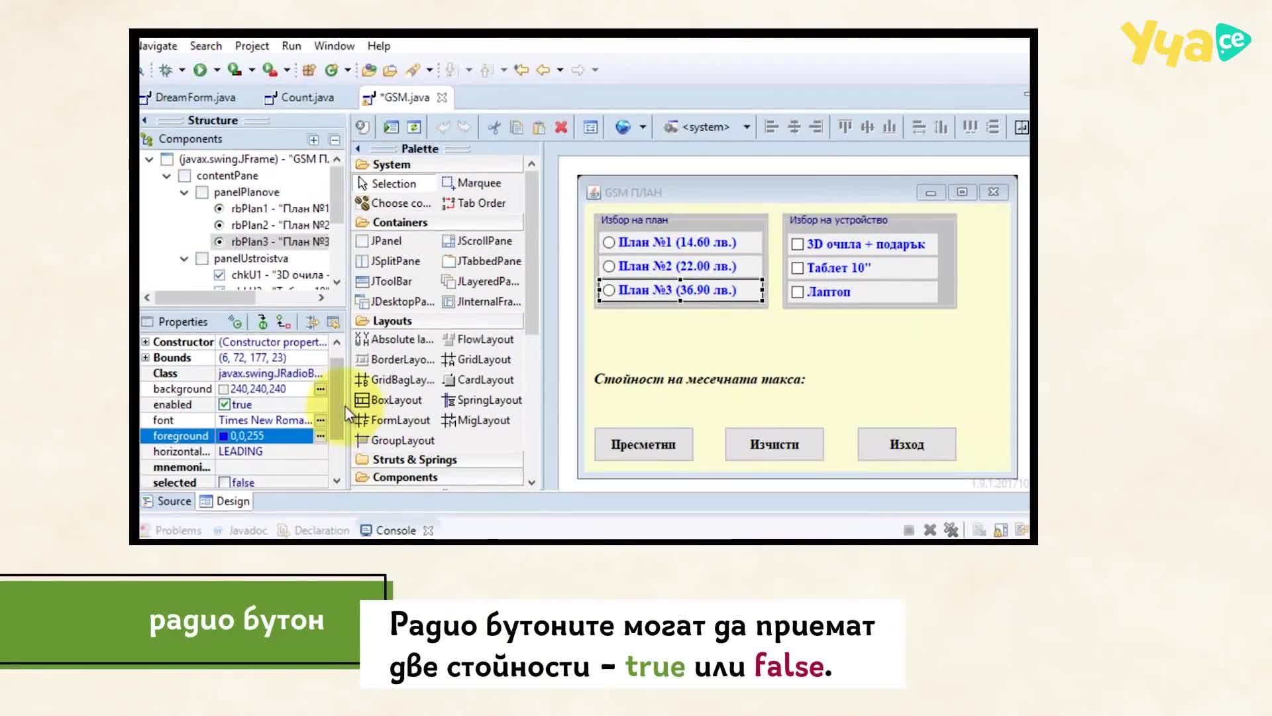Viewport: 1272px width, 716px height.
Task: Open the Run button dropdown arrow
Action: click(217, 70)
